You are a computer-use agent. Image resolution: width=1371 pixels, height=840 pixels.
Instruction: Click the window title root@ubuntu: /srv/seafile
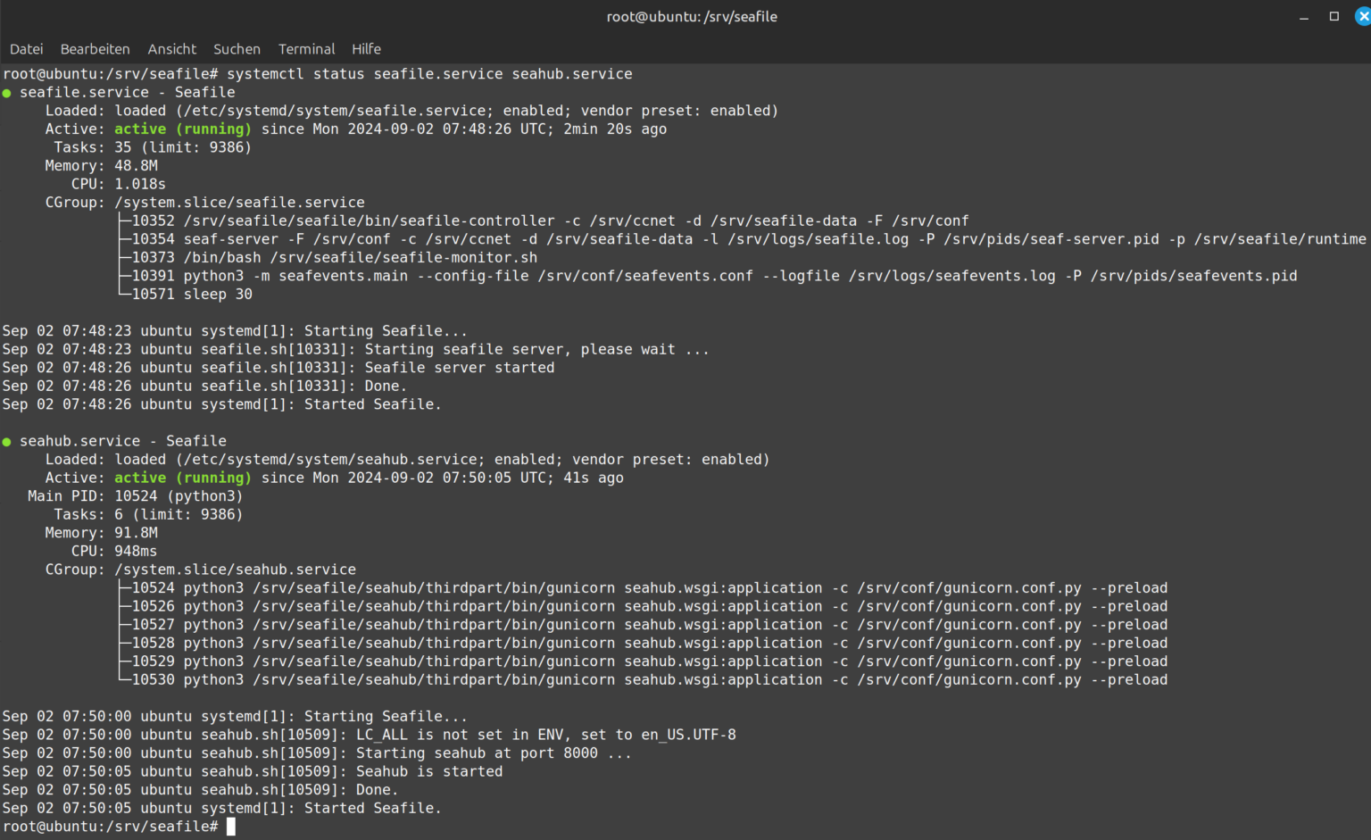[692, 17]
